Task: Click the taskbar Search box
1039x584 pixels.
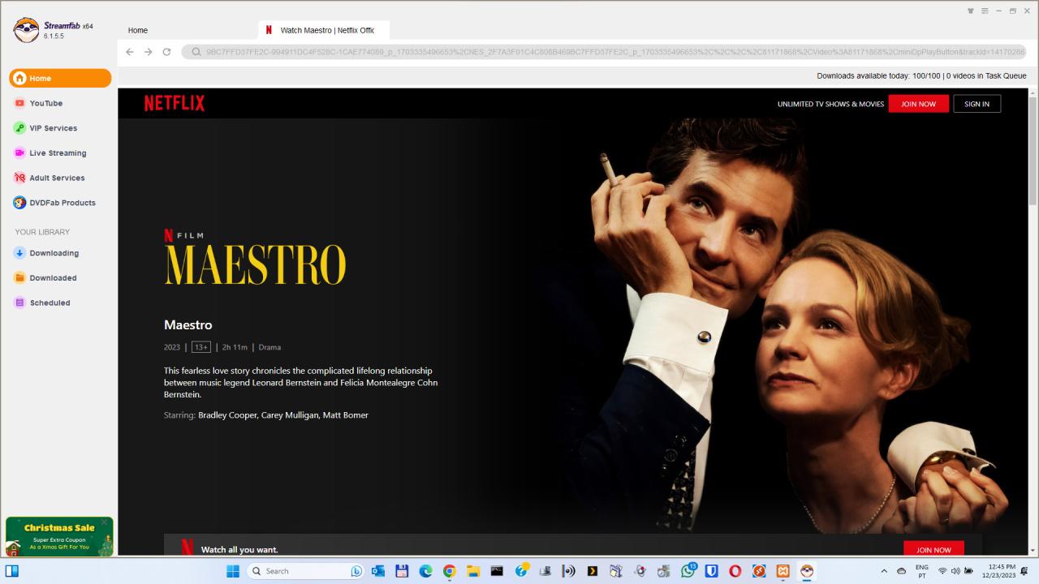Action: tap(305, 571)
